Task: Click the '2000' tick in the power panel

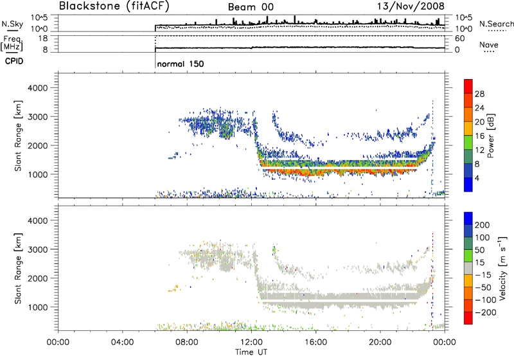Action: click(38, 146)
